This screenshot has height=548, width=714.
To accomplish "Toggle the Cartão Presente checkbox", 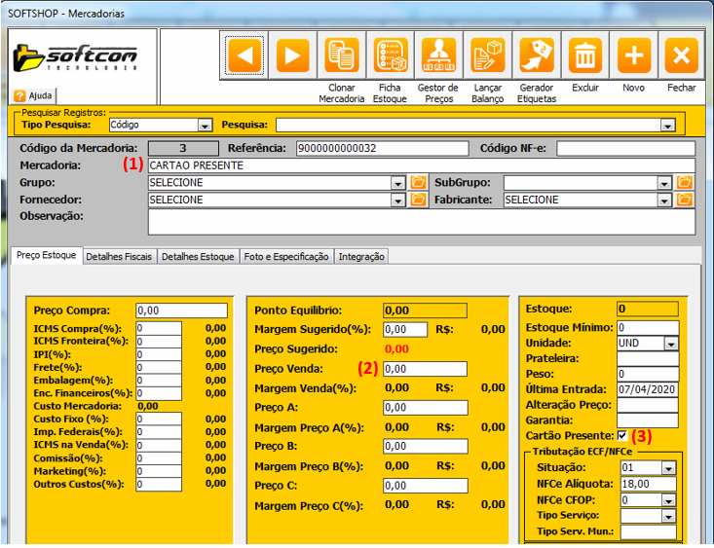I will pos(622,436).
